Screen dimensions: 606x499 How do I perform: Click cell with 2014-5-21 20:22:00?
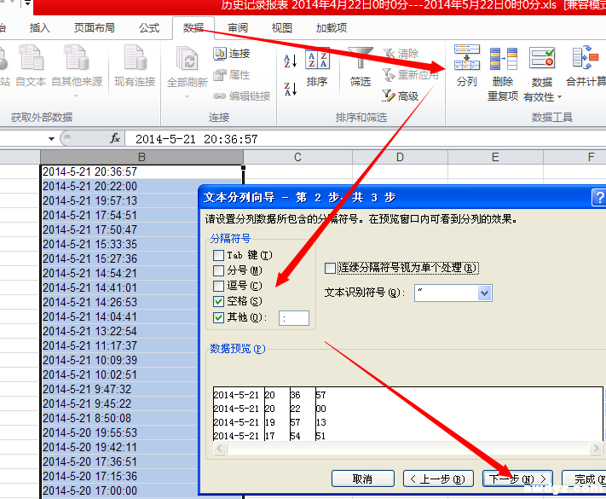[120, 187]
